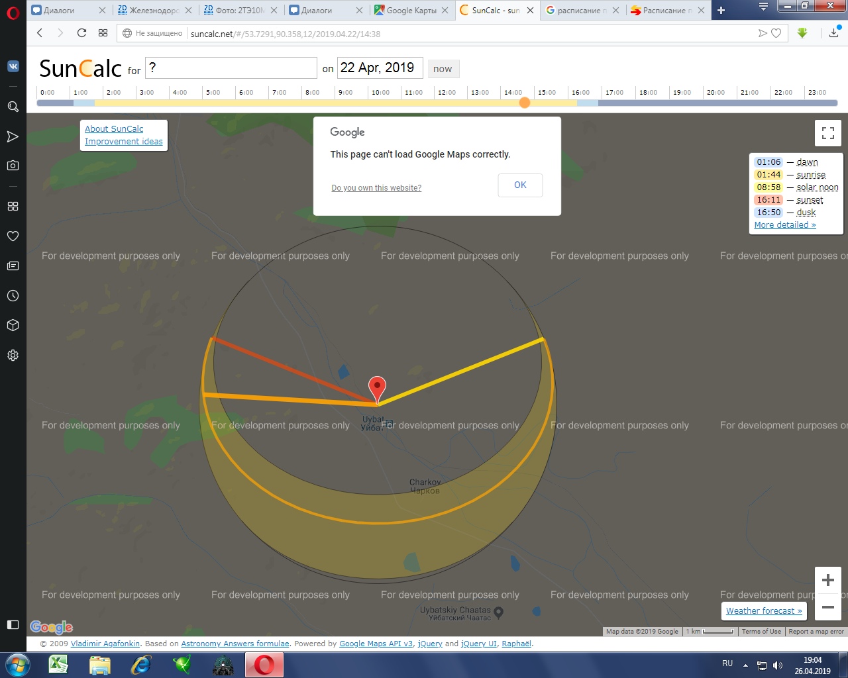848x678 pixels.
Task: Open snapshot camera tool in sidebar
Action: click(x=13, y=166)
